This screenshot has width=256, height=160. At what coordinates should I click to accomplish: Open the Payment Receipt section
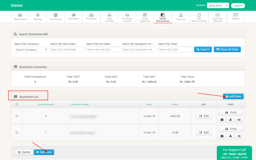click(217, 17)
